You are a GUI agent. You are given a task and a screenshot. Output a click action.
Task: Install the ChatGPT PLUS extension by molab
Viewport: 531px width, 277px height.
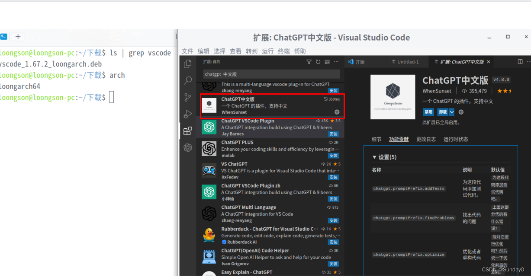coord(333,156)
